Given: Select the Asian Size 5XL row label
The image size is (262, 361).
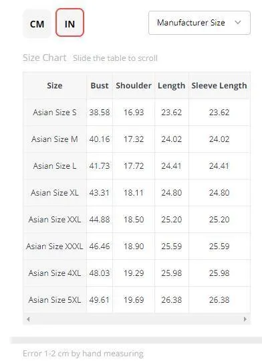Looking at the screenshot, I should coord(55,300).
